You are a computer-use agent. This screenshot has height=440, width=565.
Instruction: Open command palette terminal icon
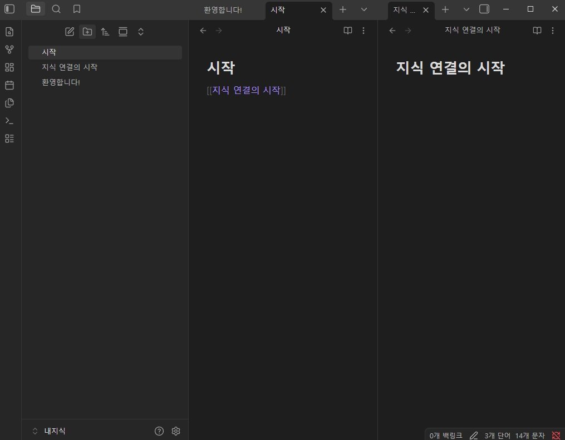pyautogui.click(x=9, y=121)
